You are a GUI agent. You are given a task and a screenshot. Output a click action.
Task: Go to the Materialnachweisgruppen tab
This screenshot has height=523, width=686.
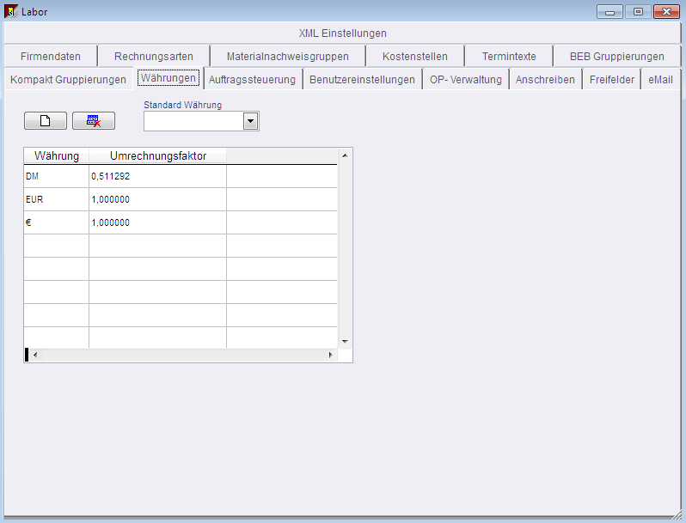[x=287, y=57]
